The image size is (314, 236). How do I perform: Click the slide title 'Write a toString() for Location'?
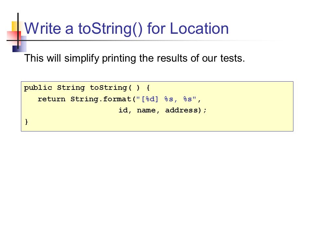point(126,29)
